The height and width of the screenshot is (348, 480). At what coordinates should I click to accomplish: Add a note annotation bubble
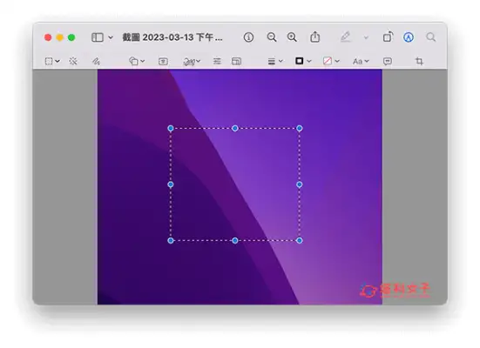click(x=388, y=61)
